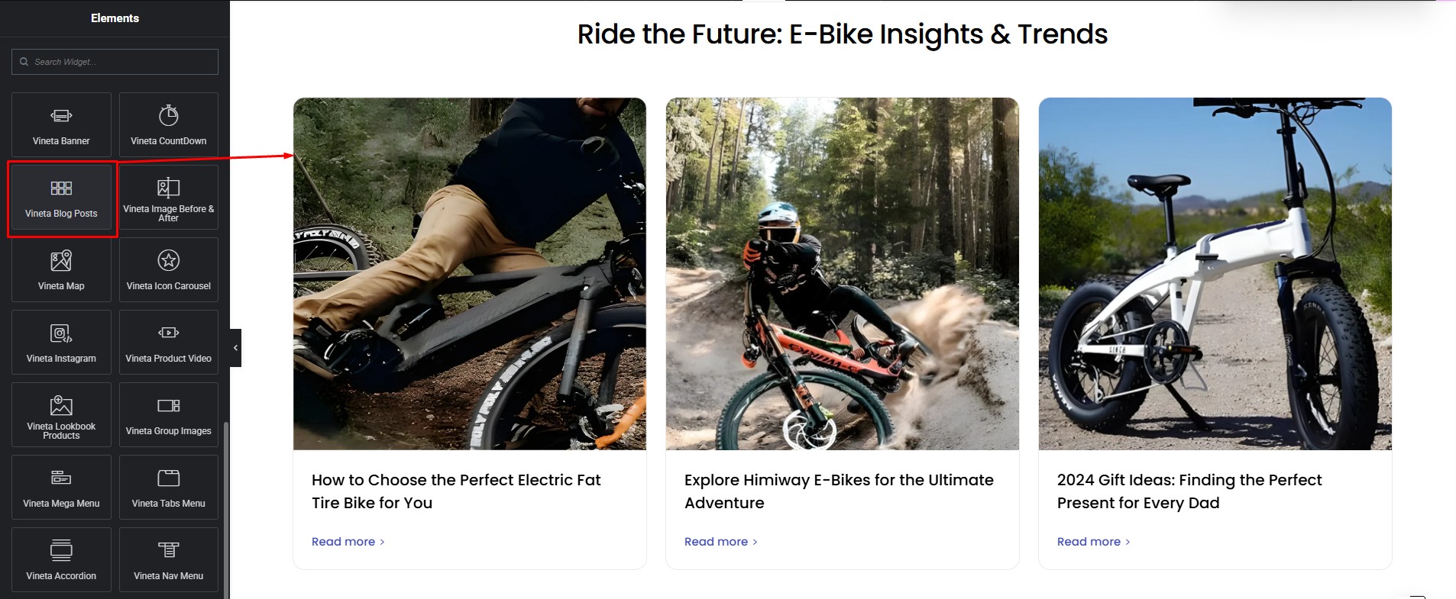Select the Vineta Lookbook Products widget
Viewport: 1456px width, 599px height.
point(61,415)
